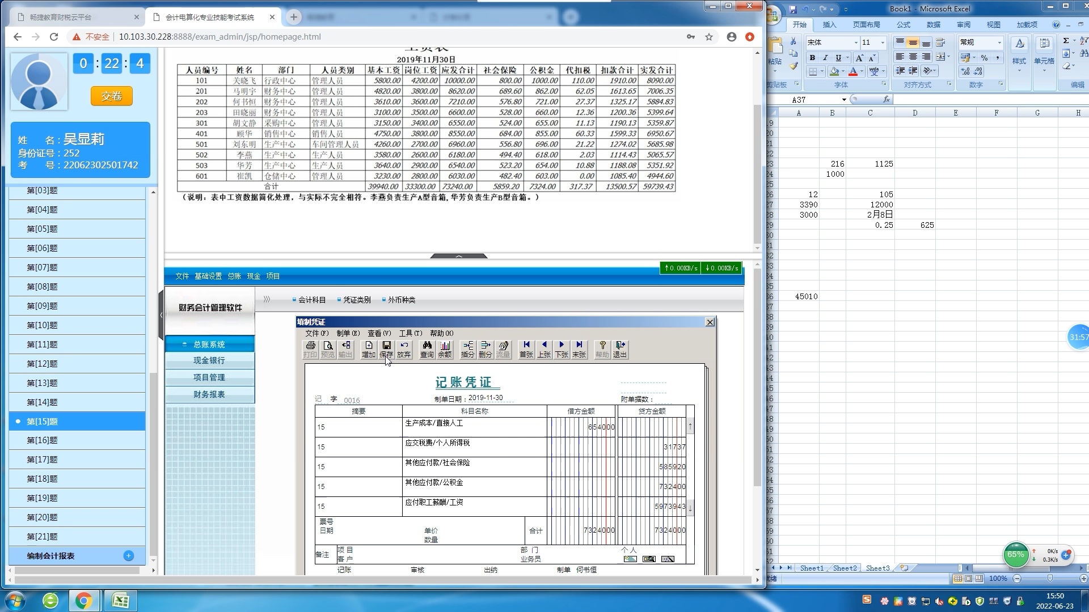The height and width of the screenshot is (612, 1089).
Task: Open Excel font color dropdown arrow
Action: [862, 71]
